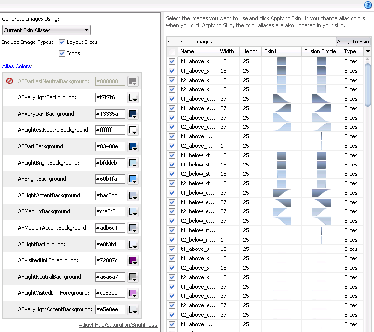Viewport: 374px width, 332px height.
Task: Open color picker for .AFMediumAccentBackground
Action: [133, 228]
